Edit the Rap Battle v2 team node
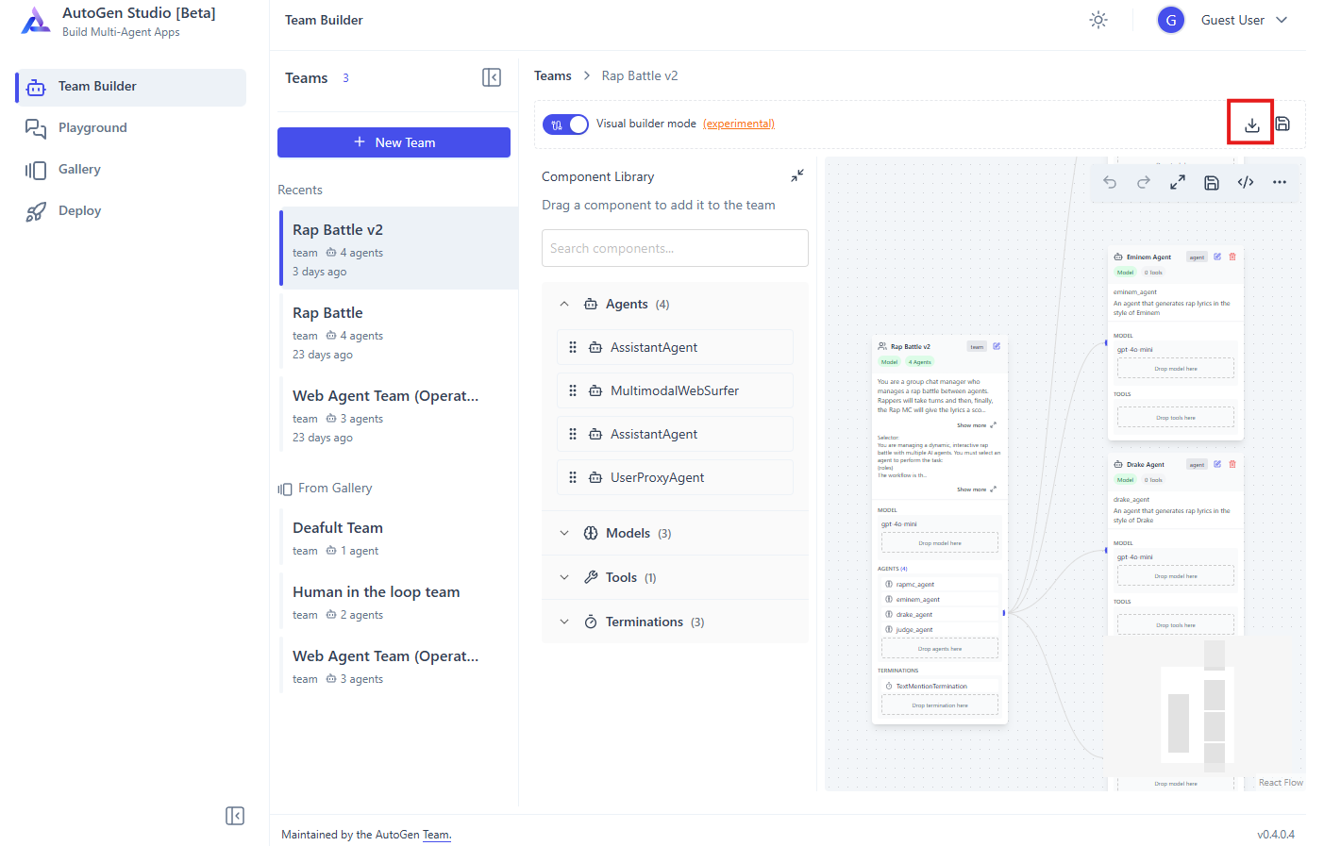This screenshot has height=846, width=1324. coord(997,346)
